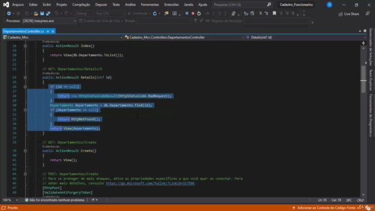Click the Visual Studio logo icon
The width and height of the screenshot is (375, 211).
pos(6,5)
